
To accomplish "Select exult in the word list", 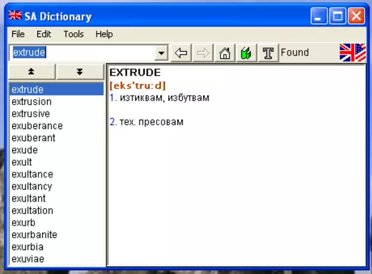I will (56, 162).
